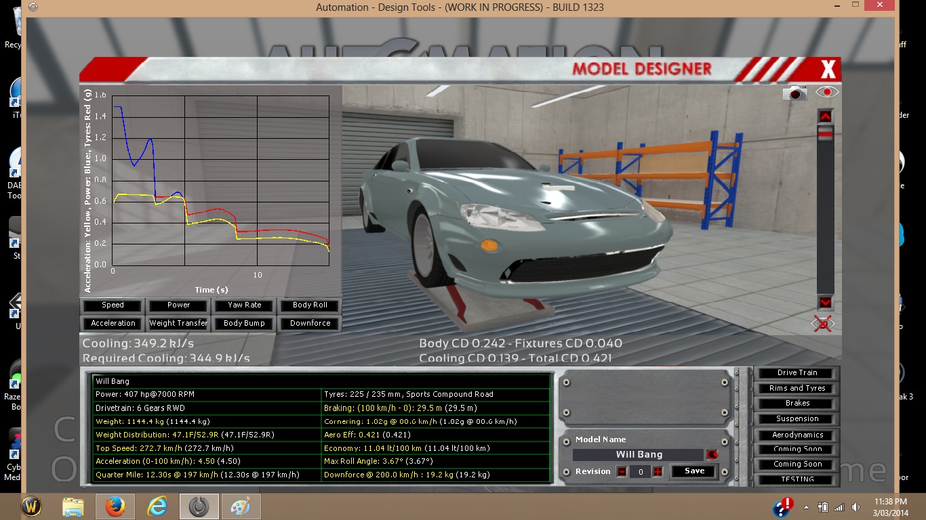Click the scroll up red arrow
The height and width of the screenshot is (520, 926).
click(825, 116)
